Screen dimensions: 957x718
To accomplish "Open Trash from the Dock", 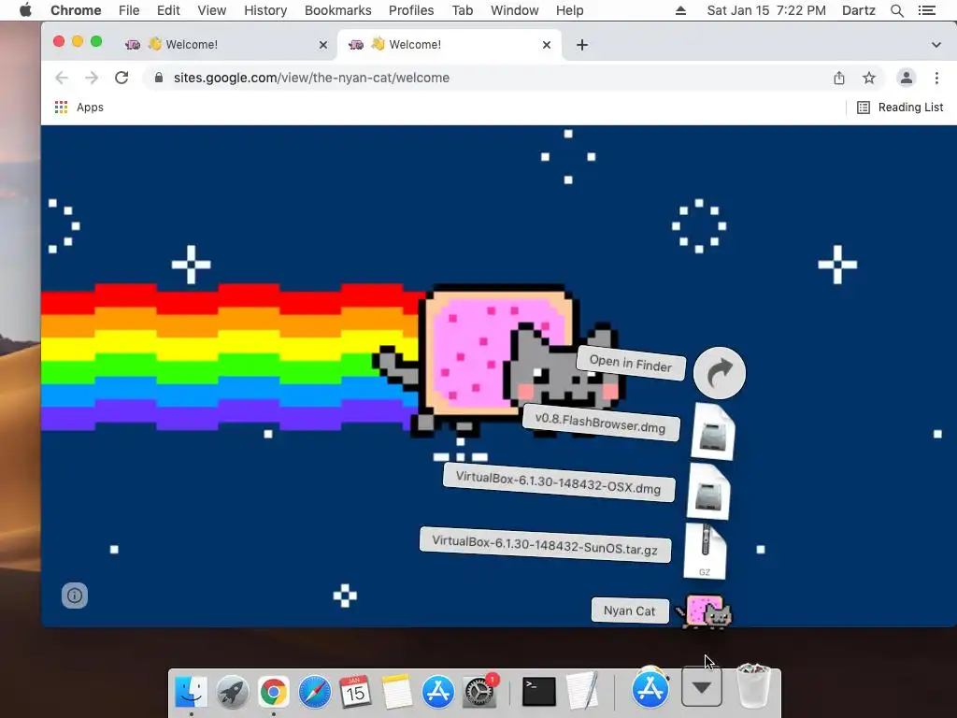I will pyautogui.click(x=754, y=686).
